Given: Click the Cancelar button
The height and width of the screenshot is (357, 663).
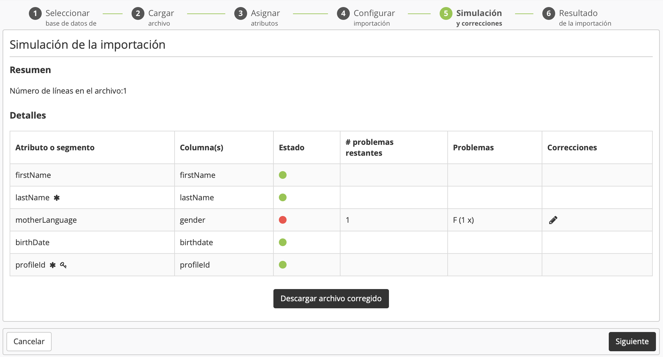Looking at the screenshot, I should click(29, 342).
